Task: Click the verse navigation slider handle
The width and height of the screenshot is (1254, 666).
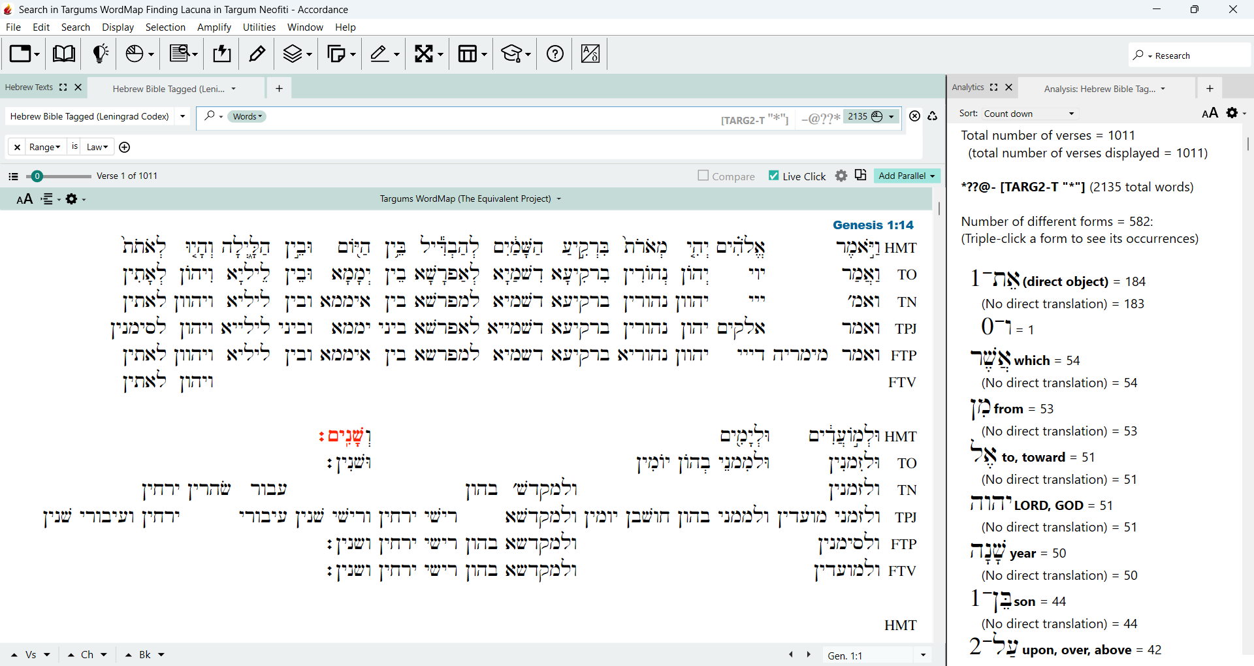Action: (x=37, y=176)
